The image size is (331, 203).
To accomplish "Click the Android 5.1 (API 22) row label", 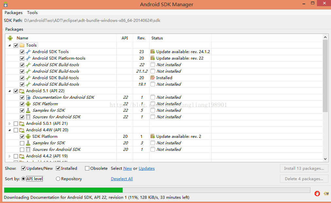I will tap(45, 91).
